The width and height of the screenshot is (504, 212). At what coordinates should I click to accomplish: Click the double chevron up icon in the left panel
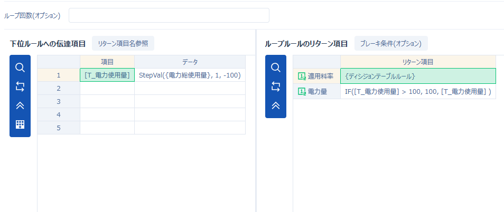(20, 105)
